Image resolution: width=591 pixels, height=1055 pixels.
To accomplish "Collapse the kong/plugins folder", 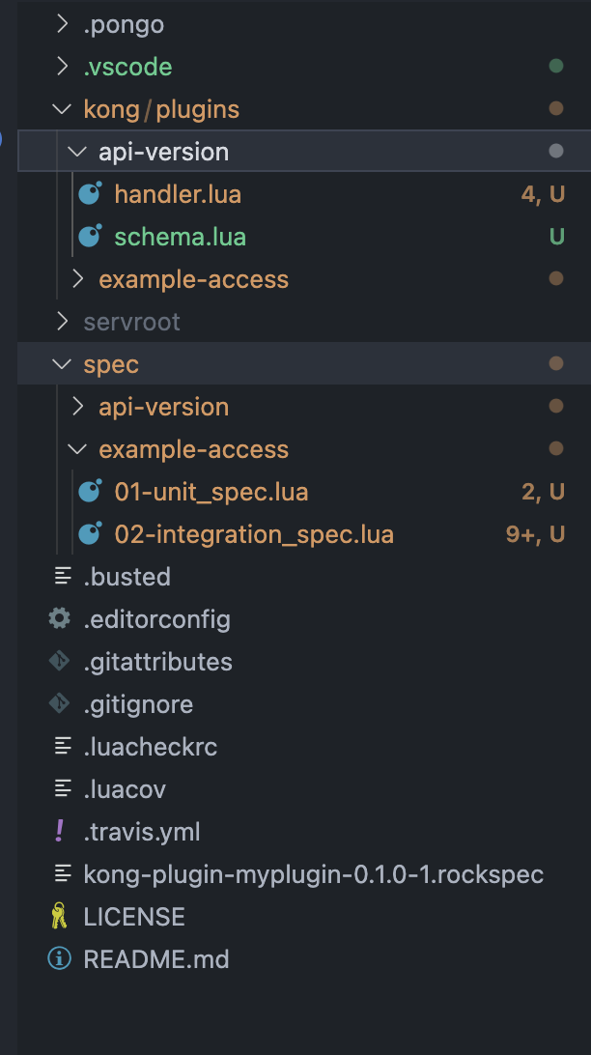I will (61, 108).
